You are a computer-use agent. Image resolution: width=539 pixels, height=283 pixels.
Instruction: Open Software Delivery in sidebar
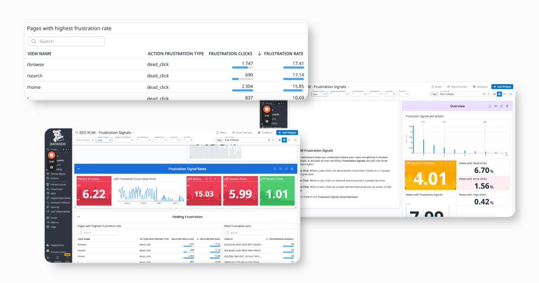pyautogui.click(x=57, y=203)
